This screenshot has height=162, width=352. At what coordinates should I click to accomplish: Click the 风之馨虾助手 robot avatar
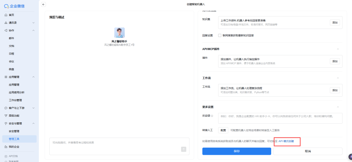(x=119, y=33)
